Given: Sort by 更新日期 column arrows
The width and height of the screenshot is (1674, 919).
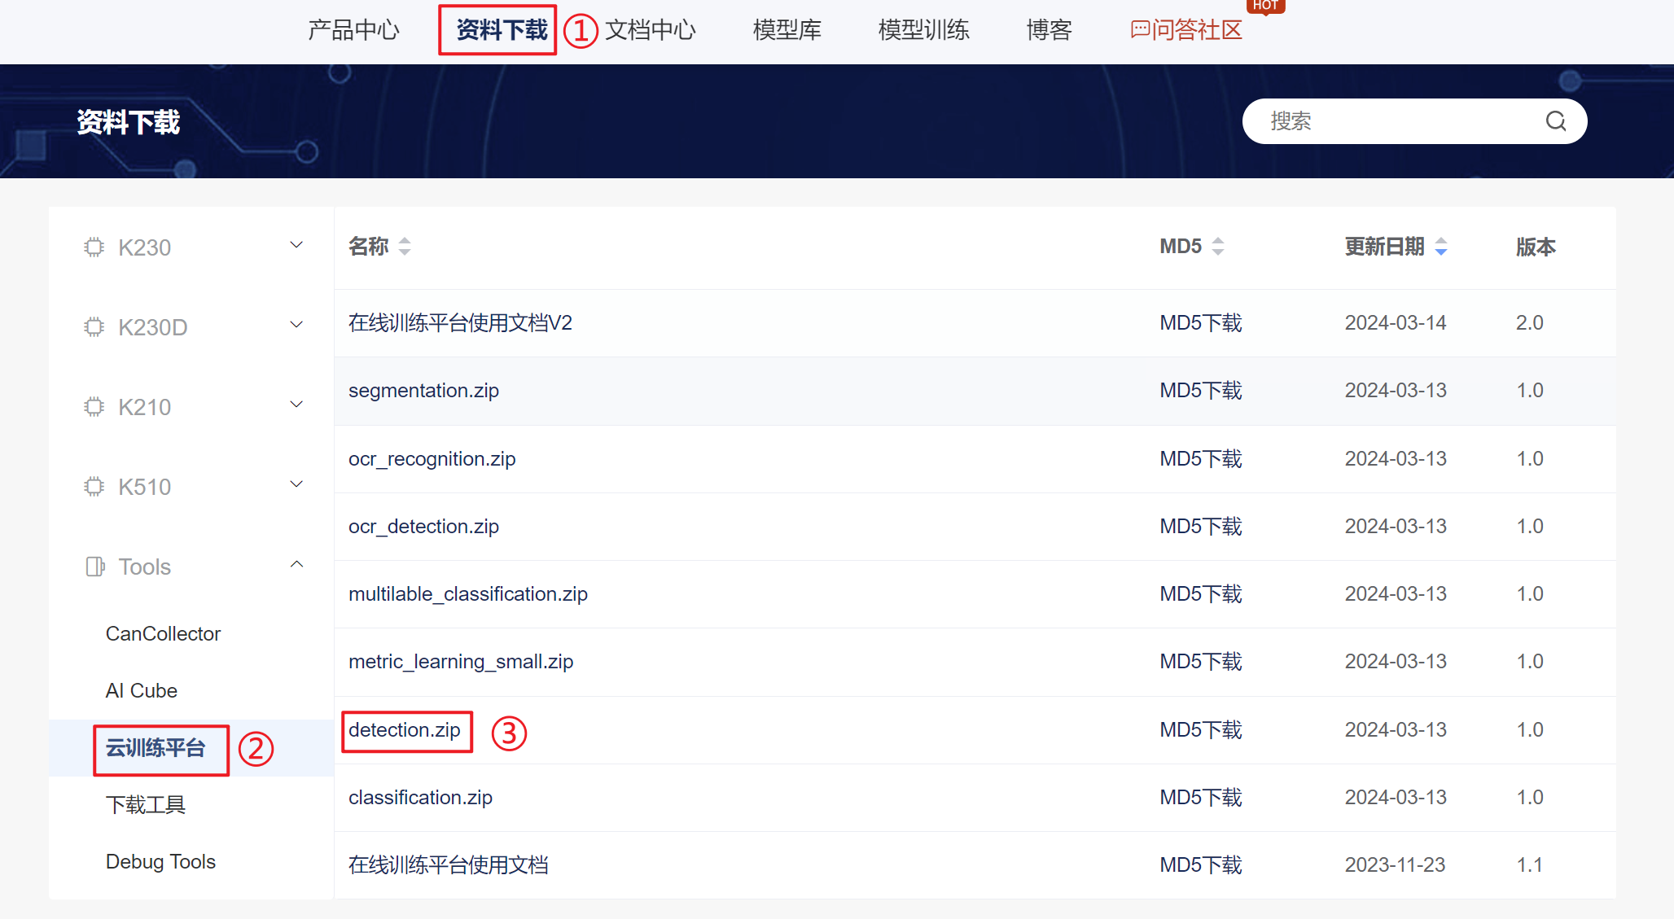Looking at the screenshot, I should (x=1441, y=246).
